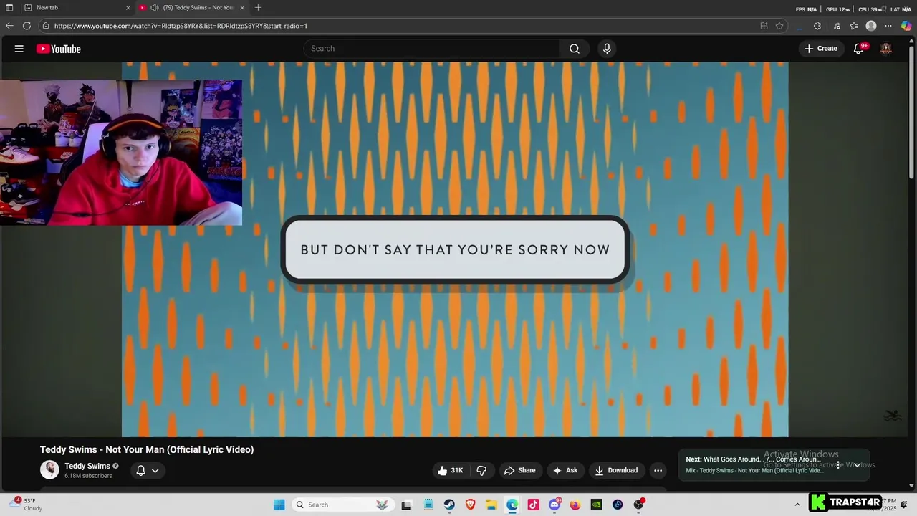
Task: Click the video lyric player area
Action: coord(455,249)
